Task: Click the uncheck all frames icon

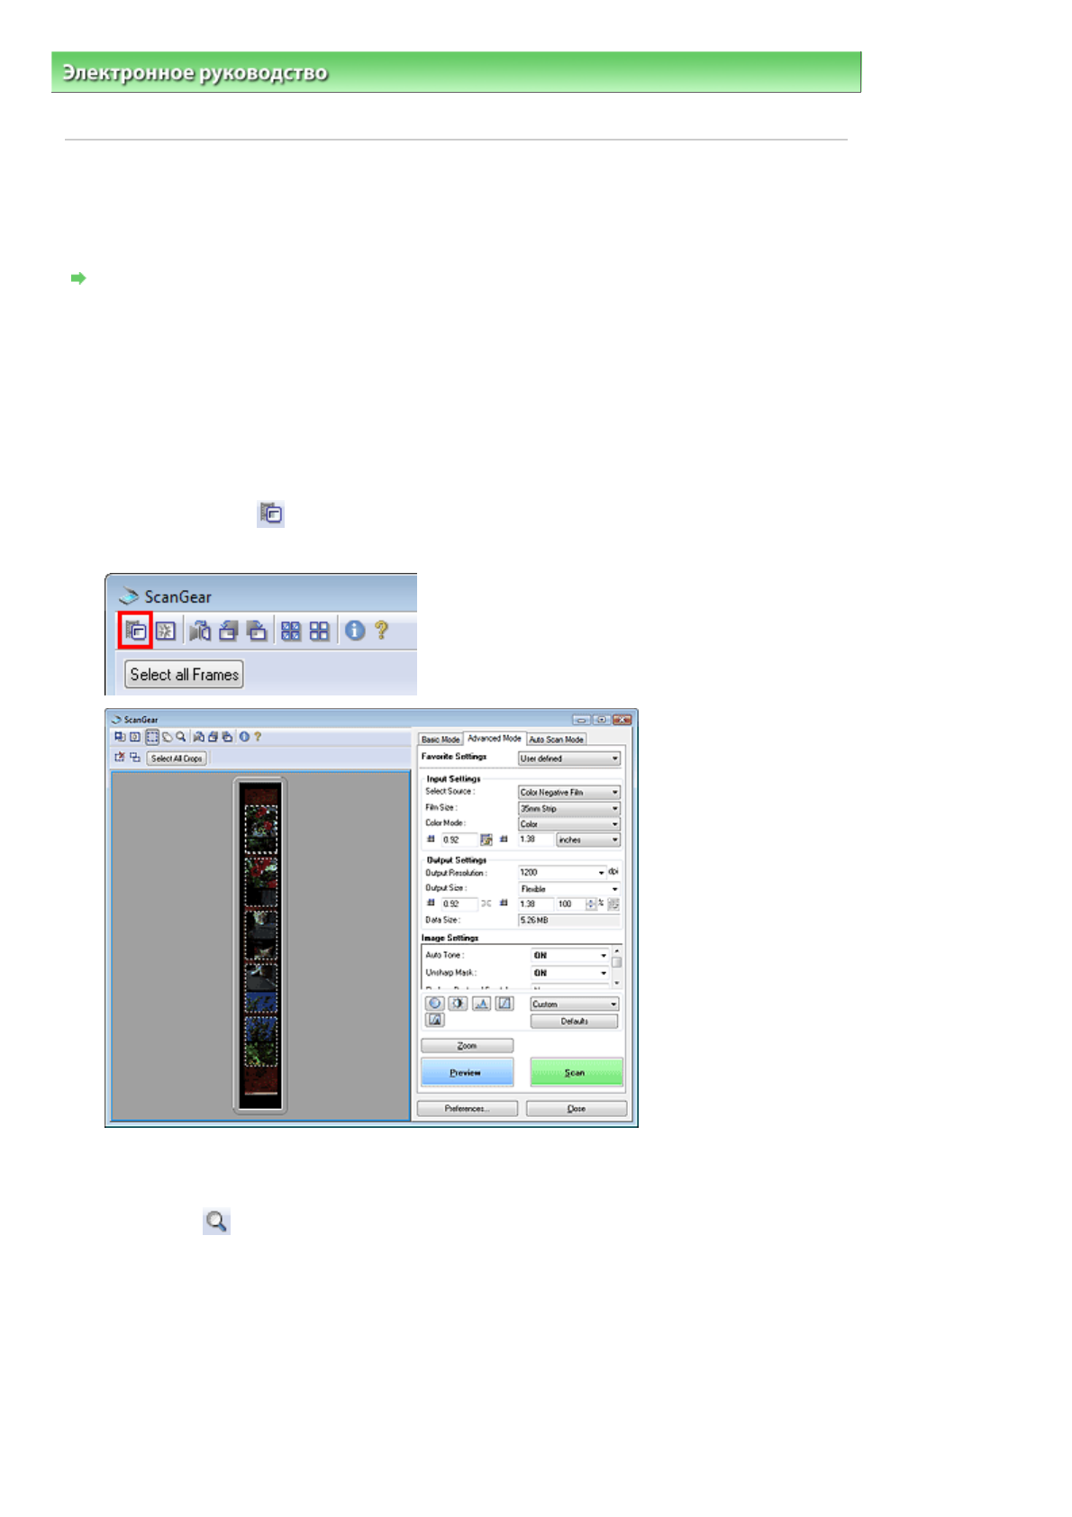Action: [x=319, y=631]
